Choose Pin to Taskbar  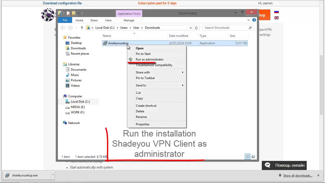point(157,78)
